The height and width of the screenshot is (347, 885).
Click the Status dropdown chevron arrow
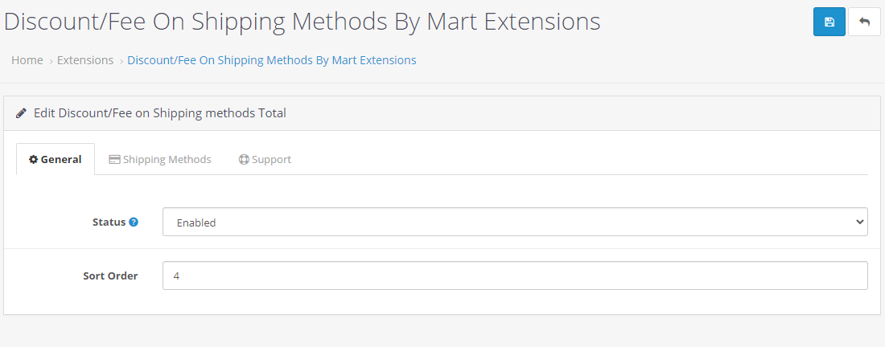coord(859,222)
